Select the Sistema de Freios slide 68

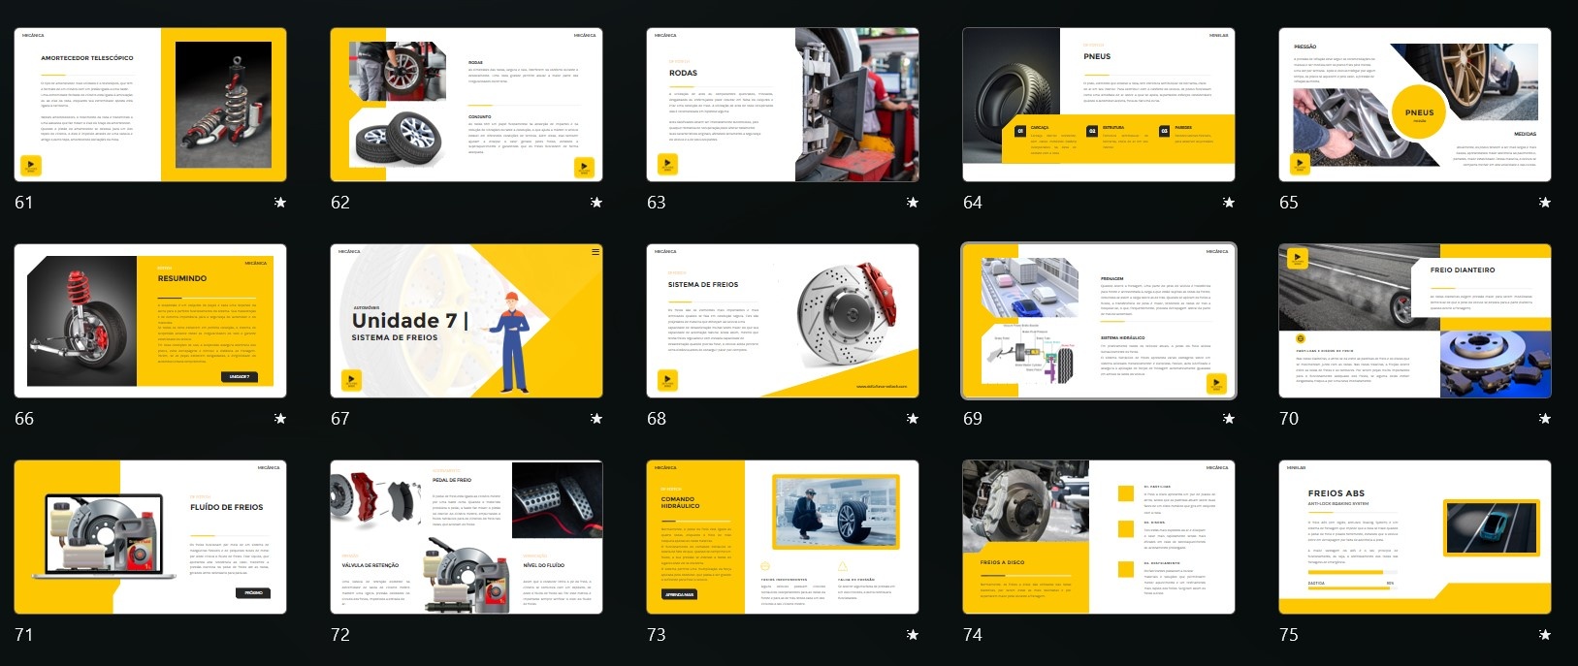coord(782,321)
